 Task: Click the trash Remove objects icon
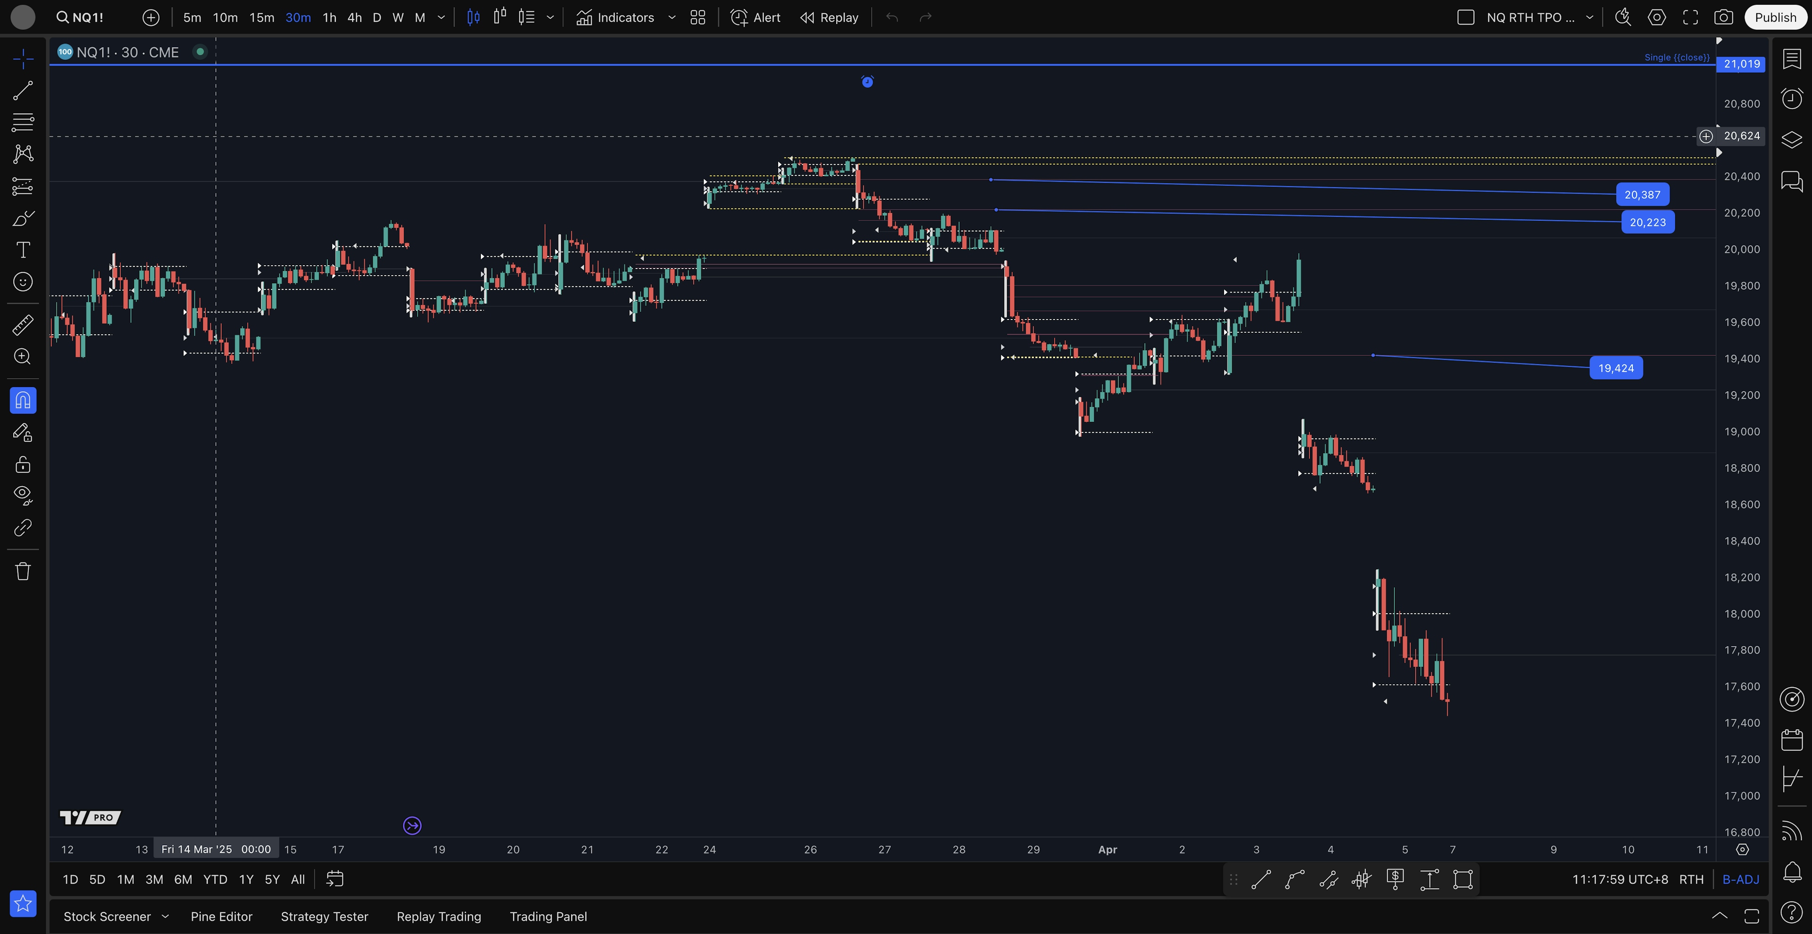tap(23, 571)
